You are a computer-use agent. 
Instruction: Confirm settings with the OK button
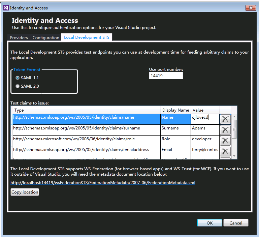[x=209, y=223]
